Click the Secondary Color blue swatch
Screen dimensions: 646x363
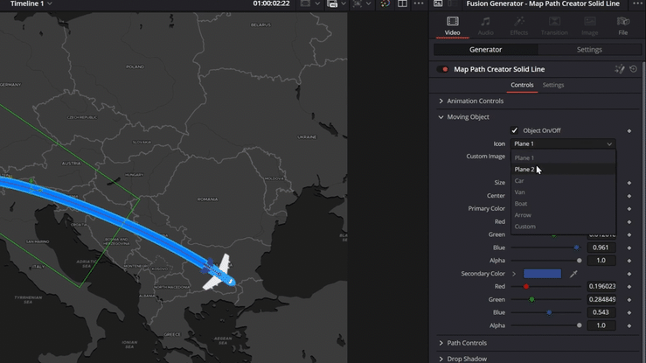coord(542,274)
